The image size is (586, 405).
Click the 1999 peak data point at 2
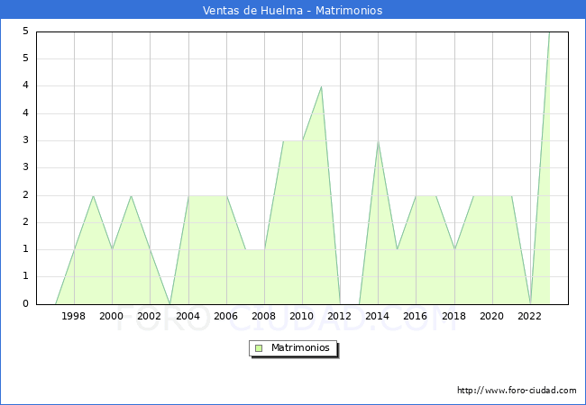click(x=93, y=195)
